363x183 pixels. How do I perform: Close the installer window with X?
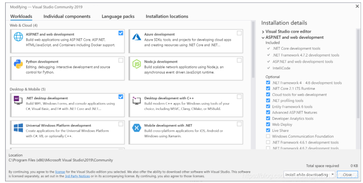[357, 6]
